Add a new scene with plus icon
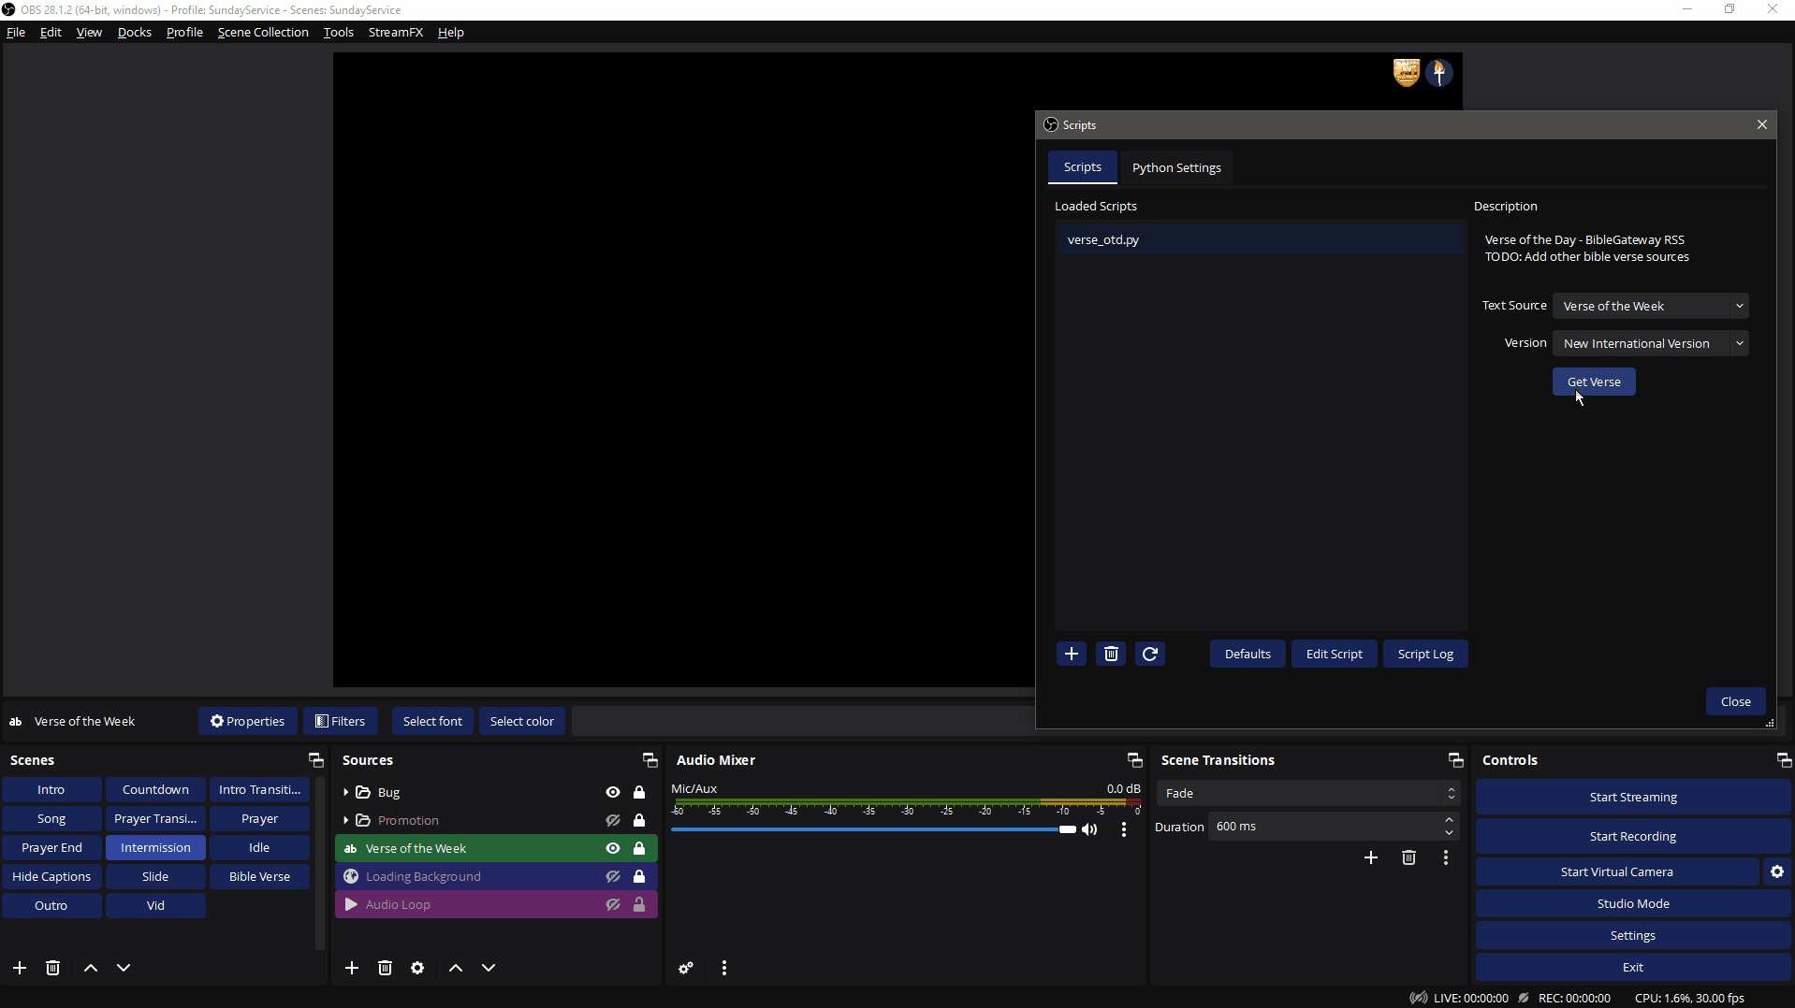 pos(20,968)
